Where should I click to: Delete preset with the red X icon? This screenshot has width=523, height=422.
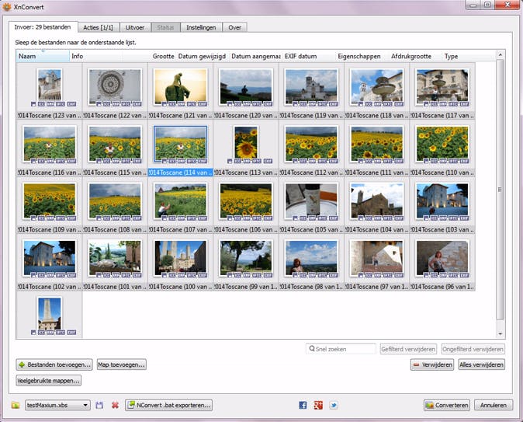point(115,405)
